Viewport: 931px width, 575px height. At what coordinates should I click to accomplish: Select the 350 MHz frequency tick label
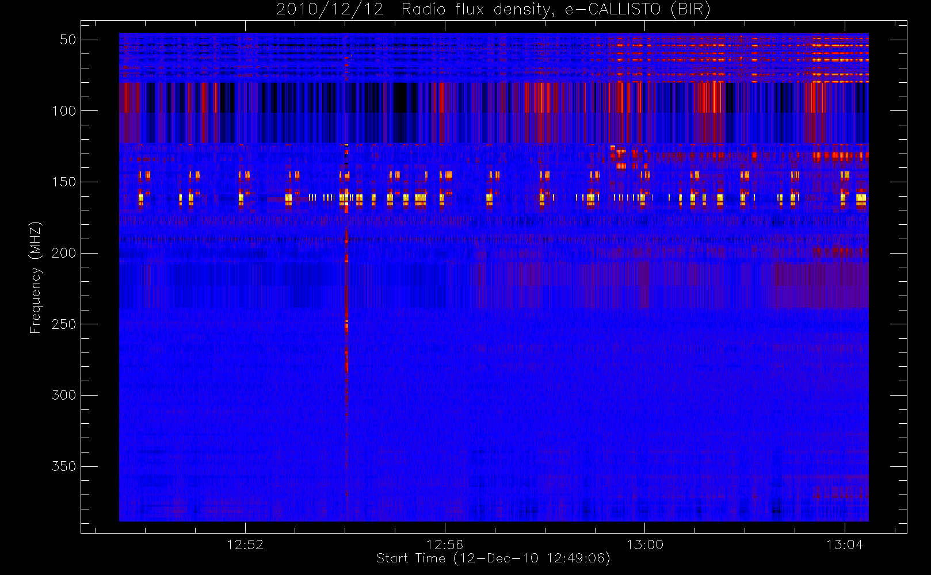[x=64, y=466]
